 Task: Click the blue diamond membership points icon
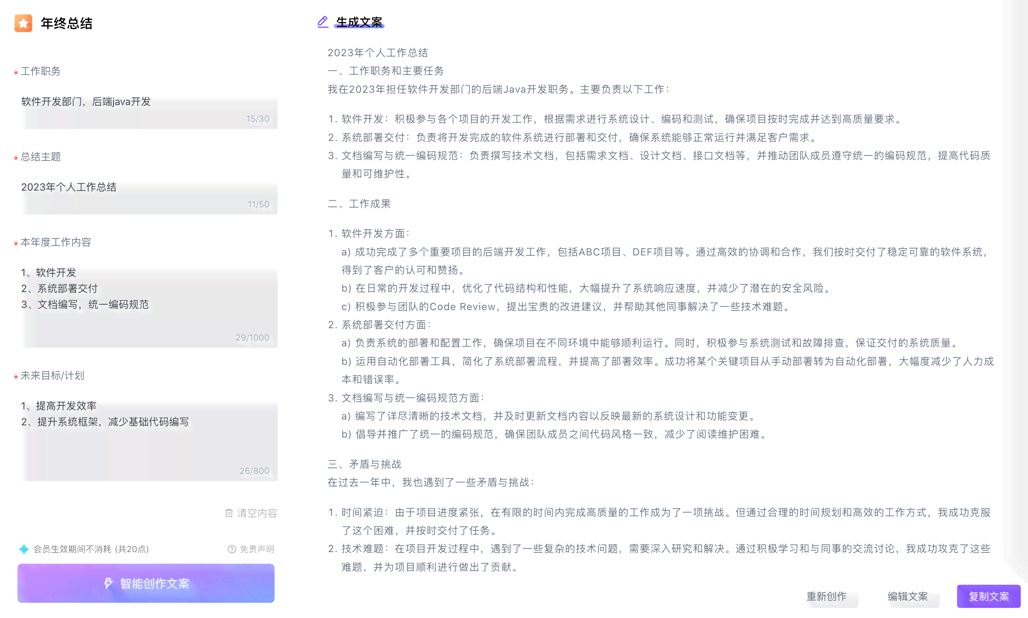click(x=24, y=549)
